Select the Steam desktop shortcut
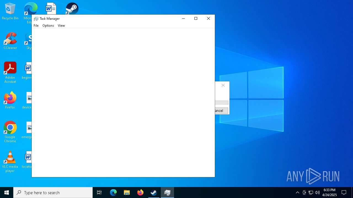 pyautogui.click(x=72, y=9)
